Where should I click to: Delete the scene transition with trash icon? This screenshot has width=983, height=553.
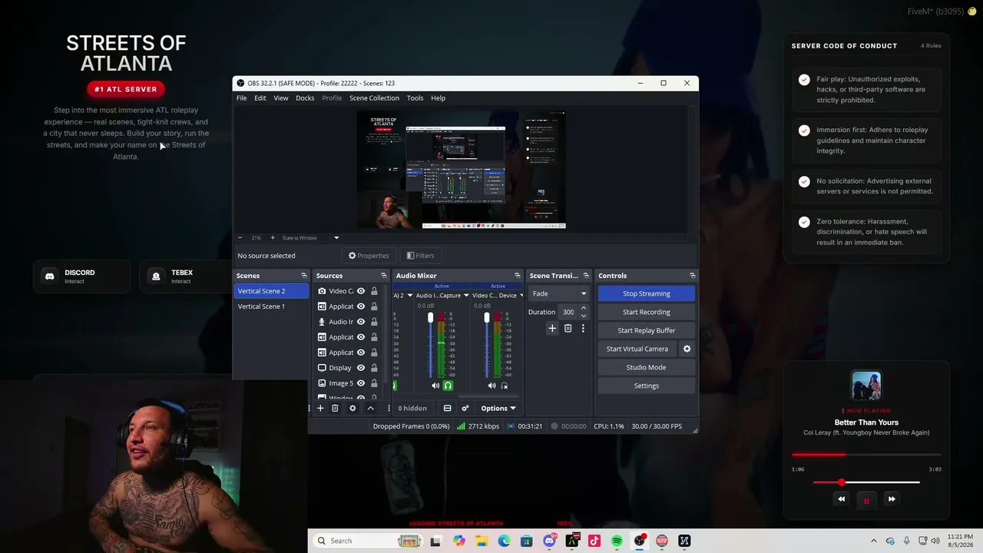tap(568, 329)
